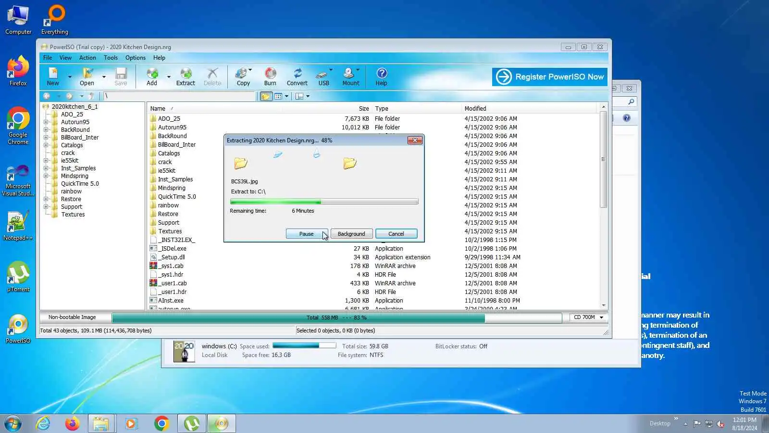Click Register PowerISO Now banner

[550, 76]
